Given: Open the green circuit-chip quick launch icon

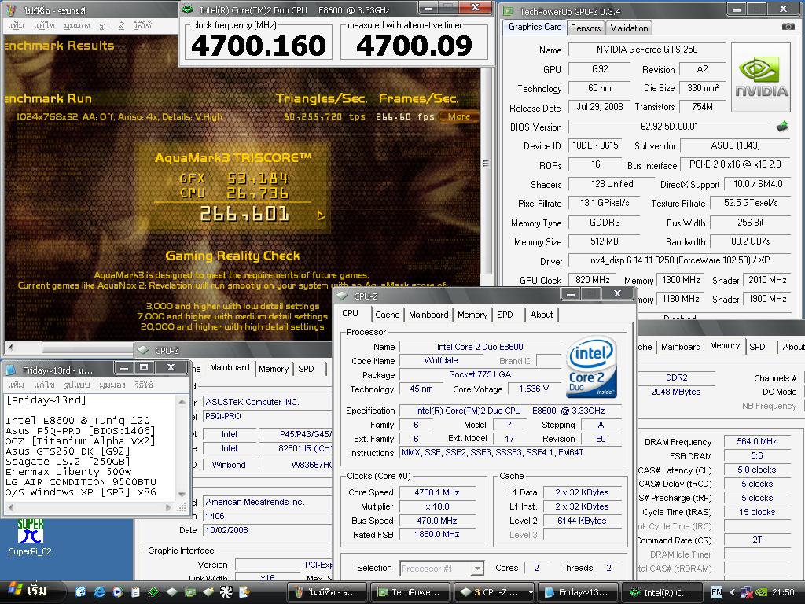Looking at the screenshot, I should pyautogui.click(x=153, y=592).
